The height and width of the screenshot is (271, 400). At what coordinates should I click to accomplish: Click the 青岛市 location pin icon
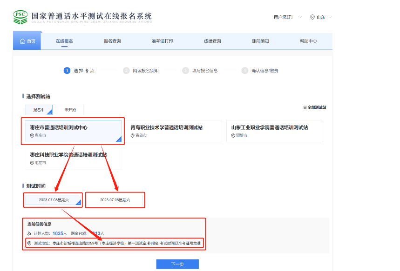132,135
